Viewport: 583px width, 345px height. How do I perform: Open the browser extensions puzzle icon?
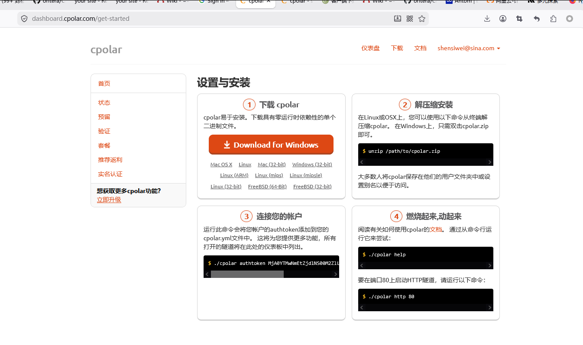point(553,19)
